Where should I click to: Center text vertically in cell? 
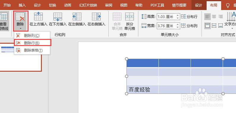214,26
